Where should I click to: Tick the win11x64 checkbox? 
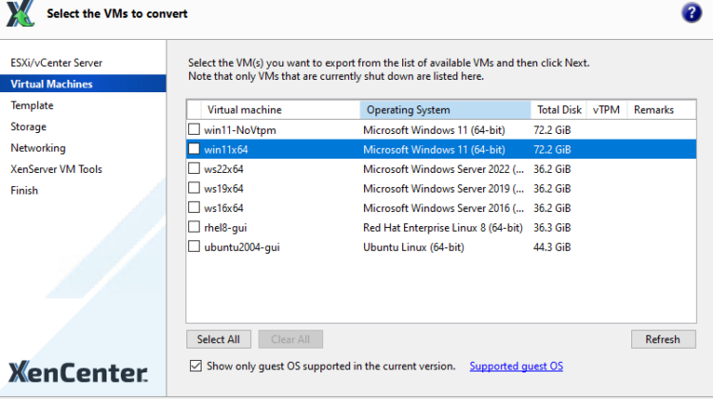(x=194, y=149)
